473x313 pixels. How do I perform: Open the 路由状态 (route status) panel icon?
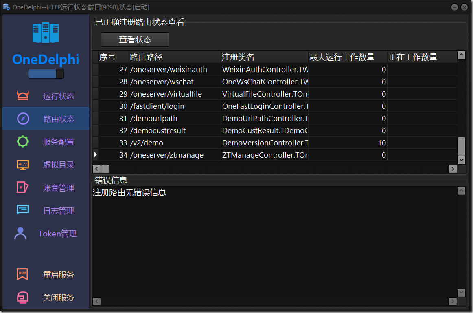pyautogui.click(x=24, y=119)
